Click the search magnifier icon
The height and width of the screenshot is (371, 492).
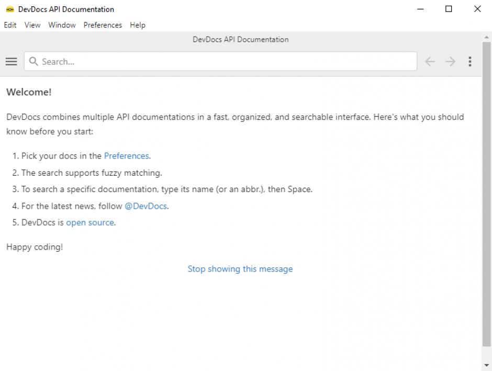pyautogui.click(x=33, y=61)
